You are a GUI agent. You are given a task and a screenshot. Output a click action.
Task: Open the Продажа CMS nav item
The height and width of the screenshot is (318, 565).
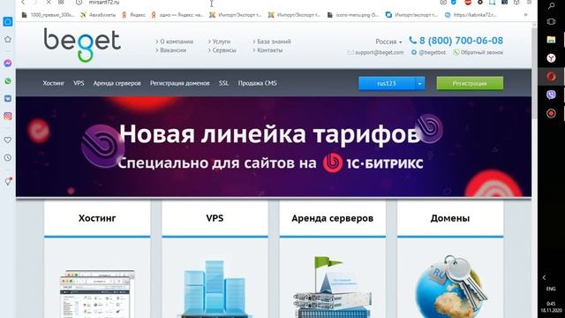[257, 83]
